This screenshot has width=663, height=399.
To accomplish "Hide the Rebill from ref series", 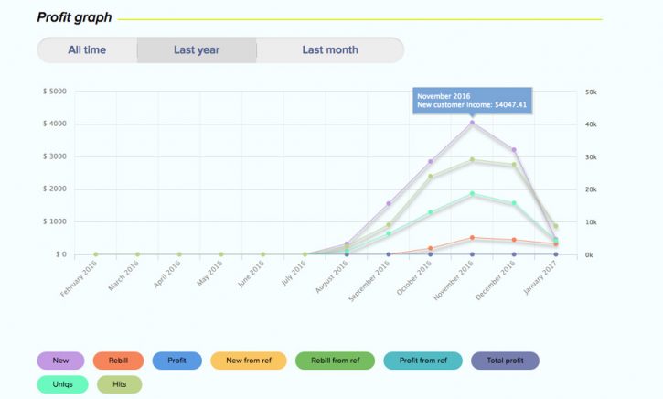I will [x=335, y=361].
